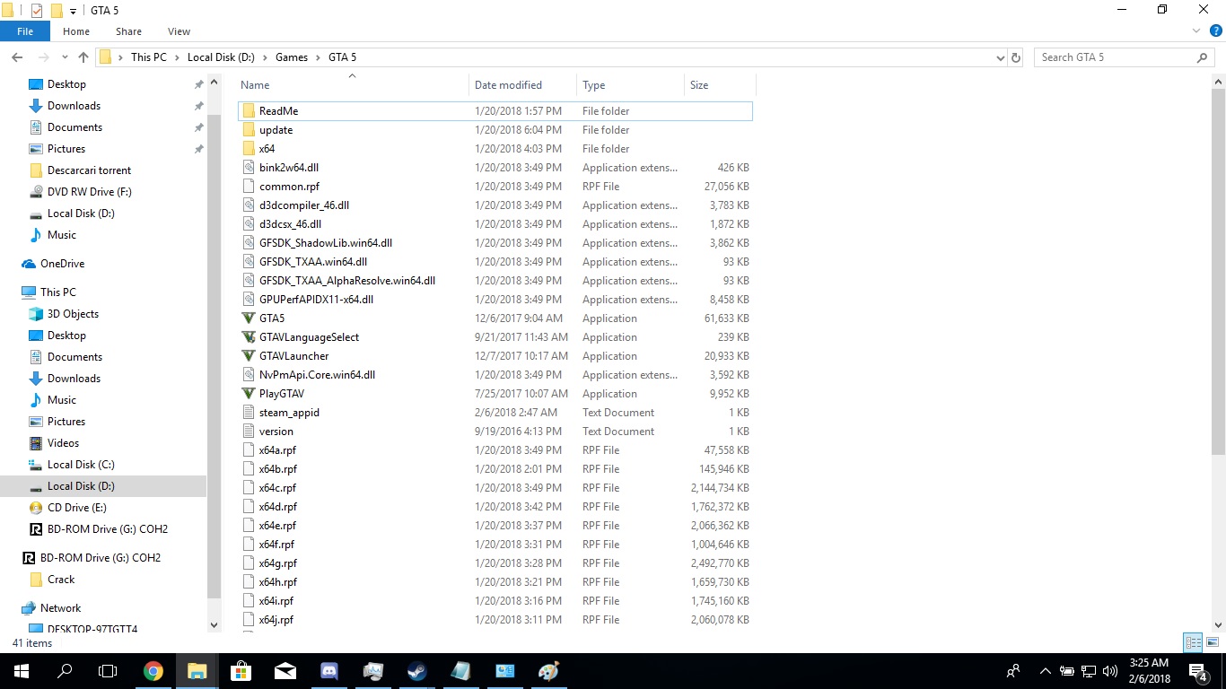
Task: Select CD Drive (E:) in sidebar
Action: [x=77, y=508]
